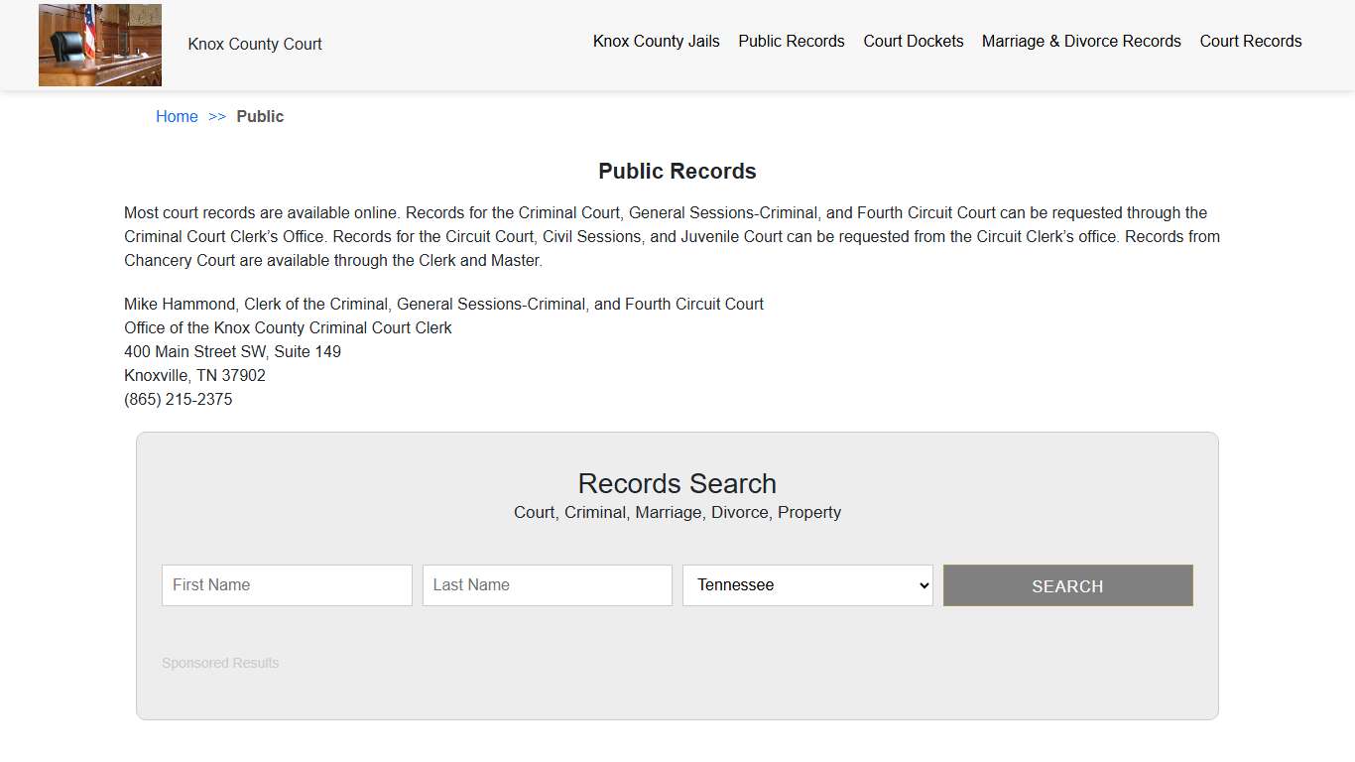Select the Records Search heading
This screenshot has height=762, width=1355.
[x=677, y=483]
